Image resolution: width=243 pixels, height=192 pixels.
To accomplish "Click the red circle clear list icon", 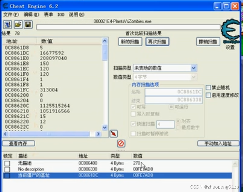I will (x=121, y=143).
